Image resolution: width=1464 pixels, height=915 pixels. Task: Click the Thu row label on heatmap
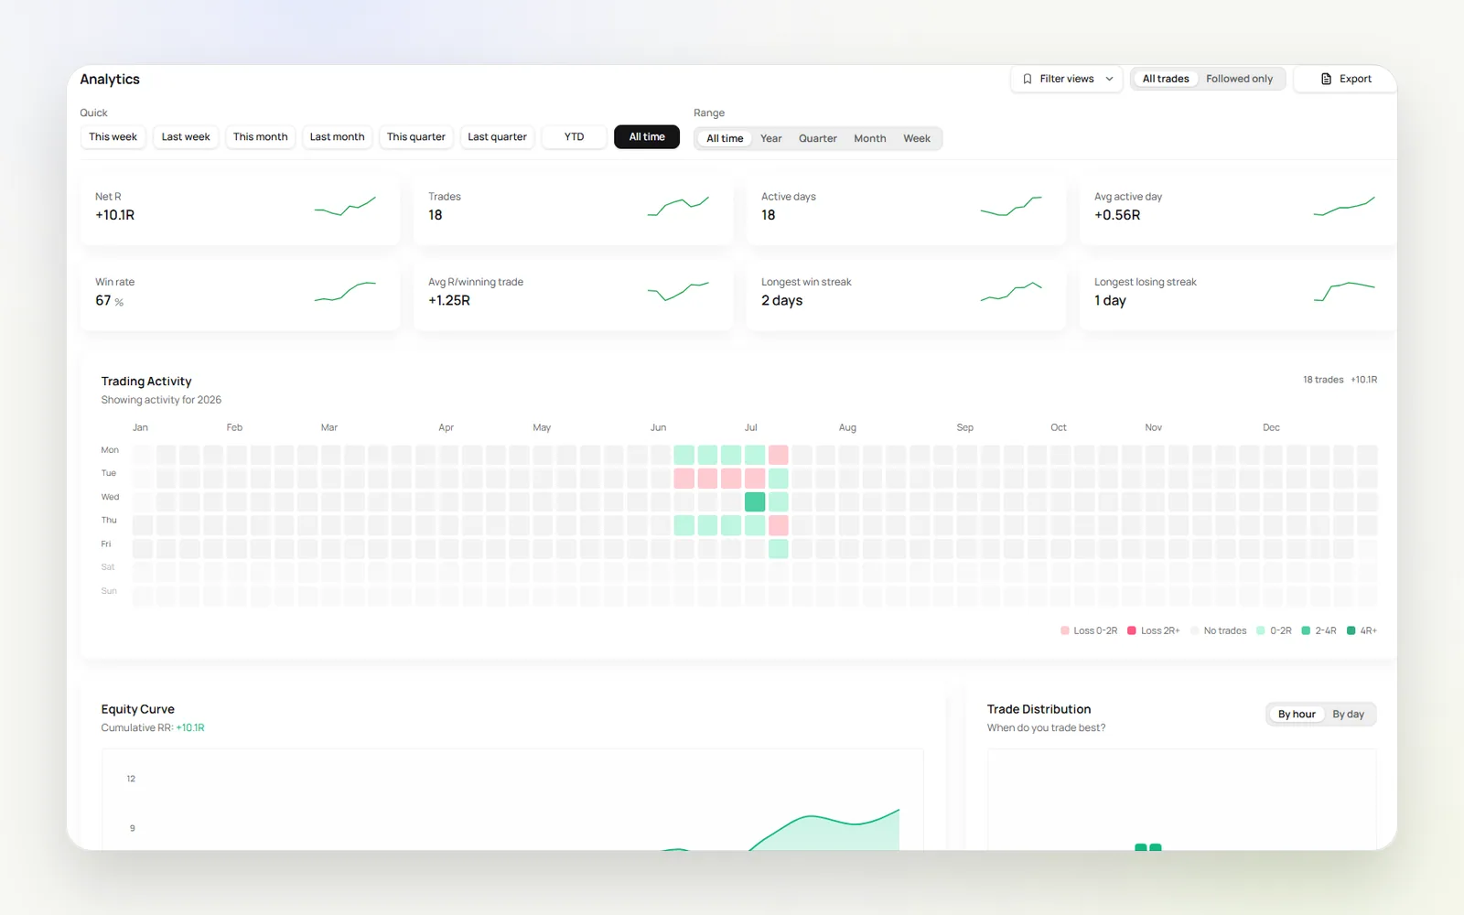pos(109,521)
